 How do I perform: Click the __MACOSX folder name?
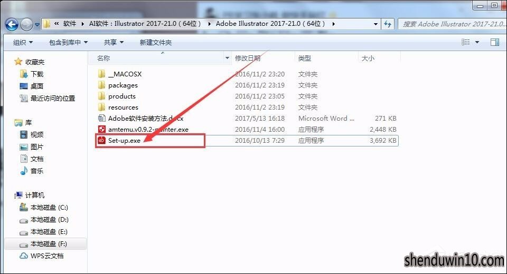pyautogui.click(x=125, y=74)
